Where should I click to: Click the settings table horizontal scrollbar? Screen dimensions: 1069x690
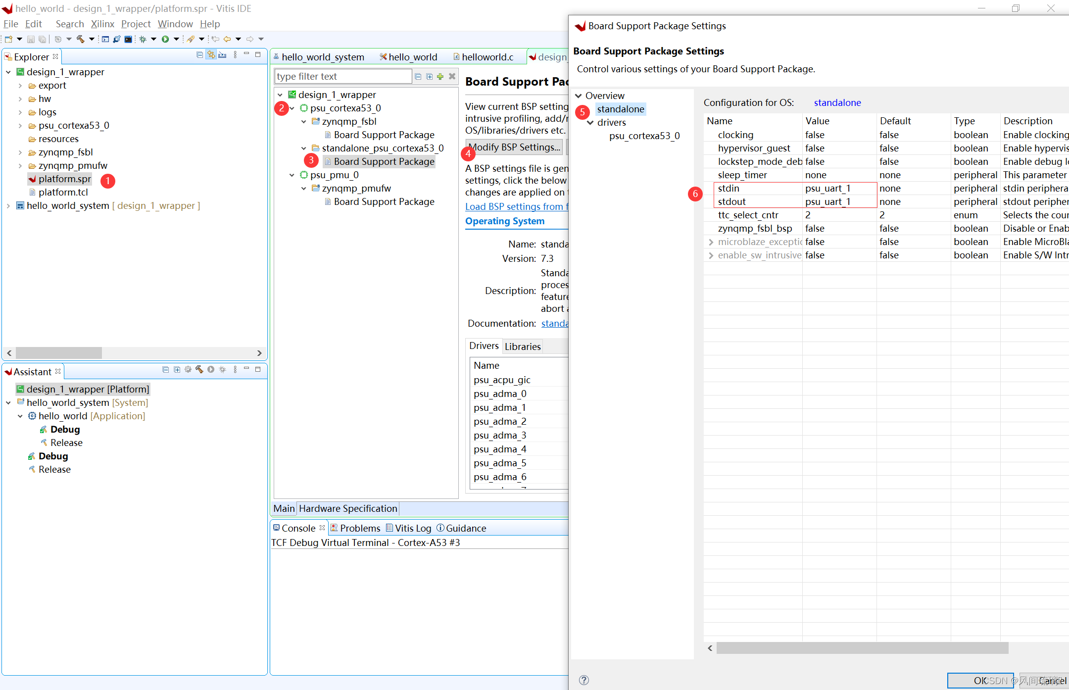tap(862, 648)
